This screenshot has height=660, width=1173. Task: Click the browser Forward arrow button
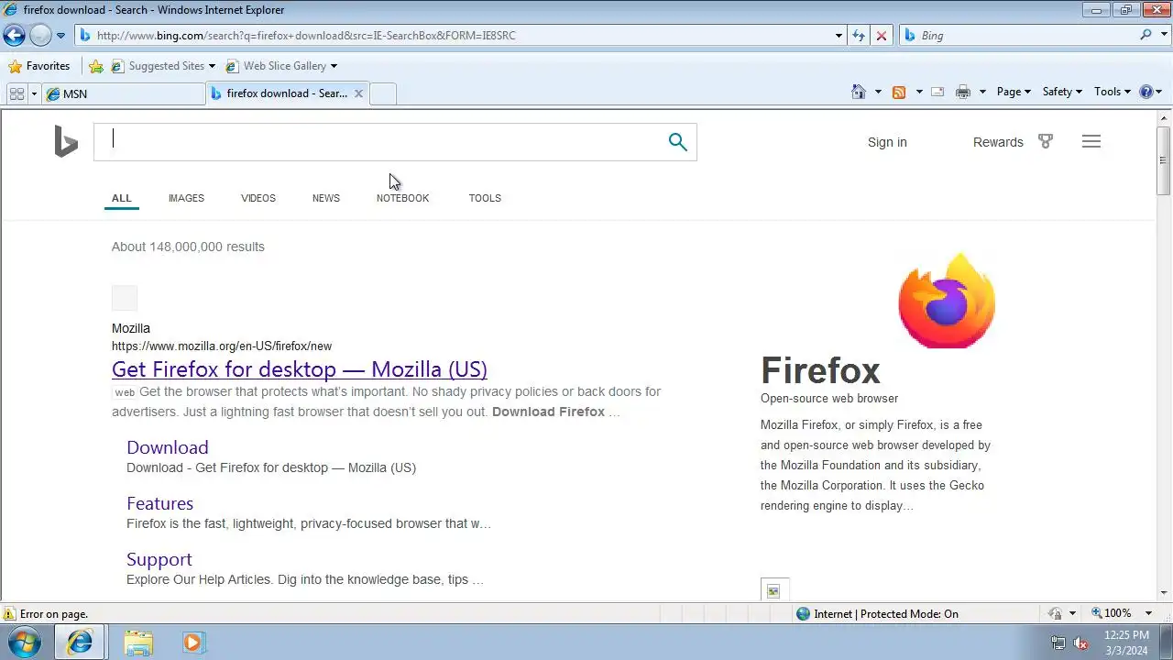[40, 36]
